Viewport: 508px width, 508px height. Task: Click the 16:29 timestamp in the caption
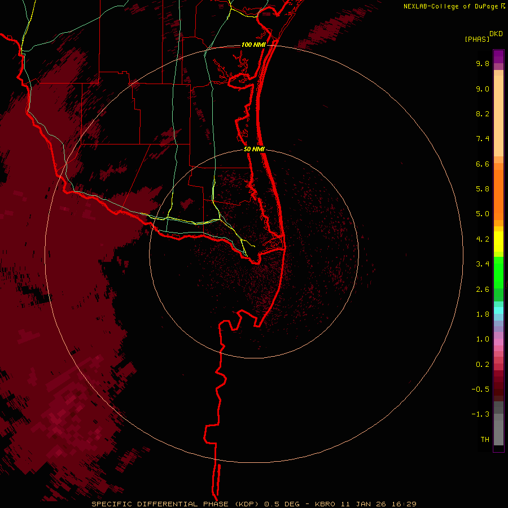pyautogui.click(x=403, y=504)
